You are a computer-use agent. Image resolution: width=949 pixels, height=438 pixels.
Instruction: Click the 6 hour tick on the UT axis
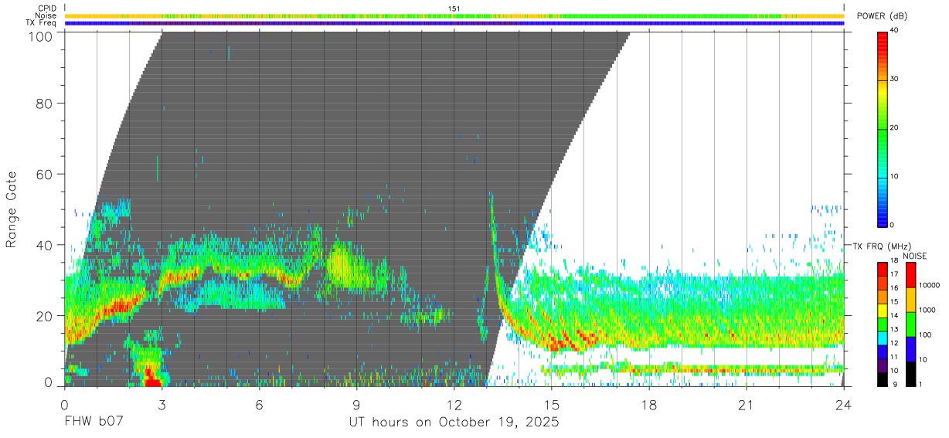tap(259, 406)
